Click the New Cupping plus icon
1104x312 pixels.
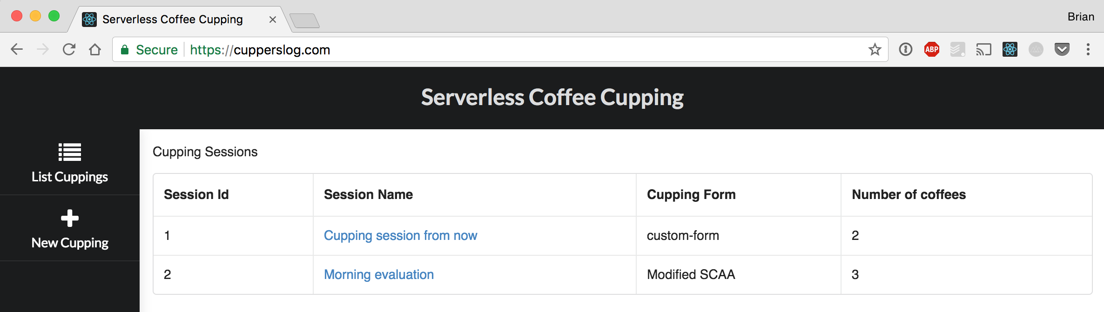coord(70,218)
